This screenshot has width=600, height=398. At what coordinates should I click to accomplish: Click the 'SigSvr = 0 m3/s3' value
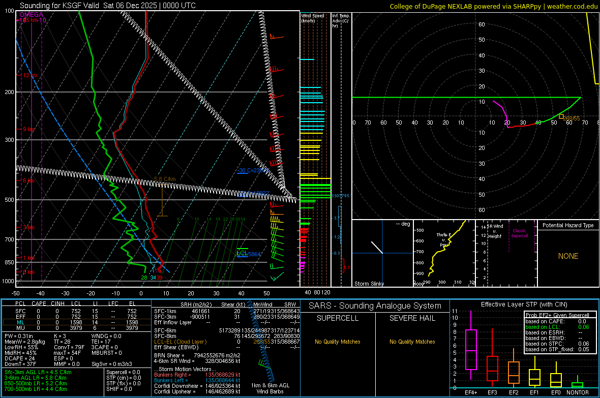pos(112,364)
